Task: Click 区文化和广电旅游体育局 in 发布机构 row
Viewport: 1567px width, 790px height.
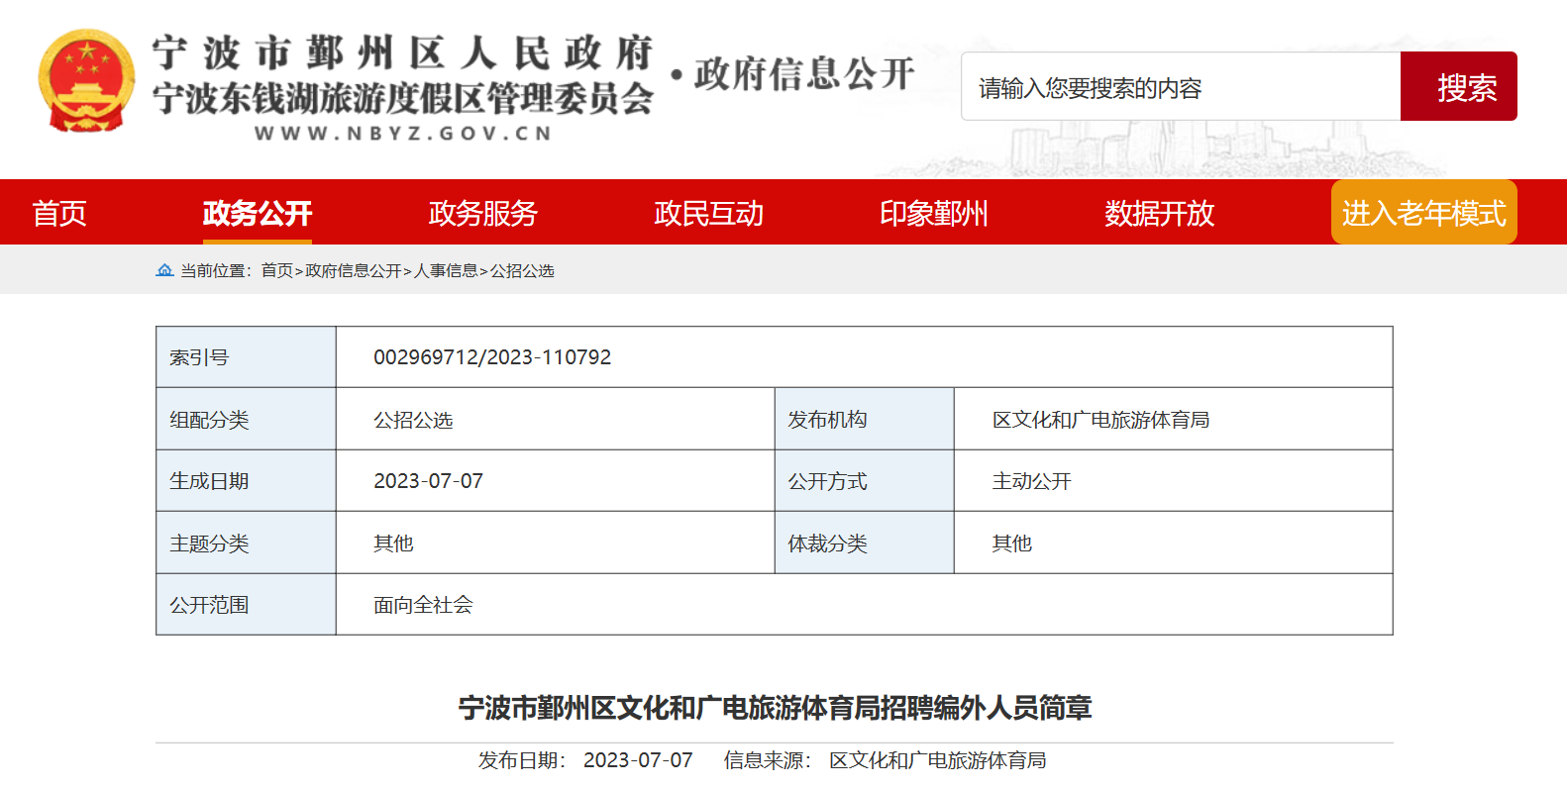Action: point(1101,420)
